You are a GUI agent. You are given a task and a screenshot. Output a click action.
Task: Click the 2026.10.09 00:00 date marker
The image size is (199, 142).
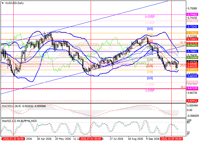(x=171, y=139)
